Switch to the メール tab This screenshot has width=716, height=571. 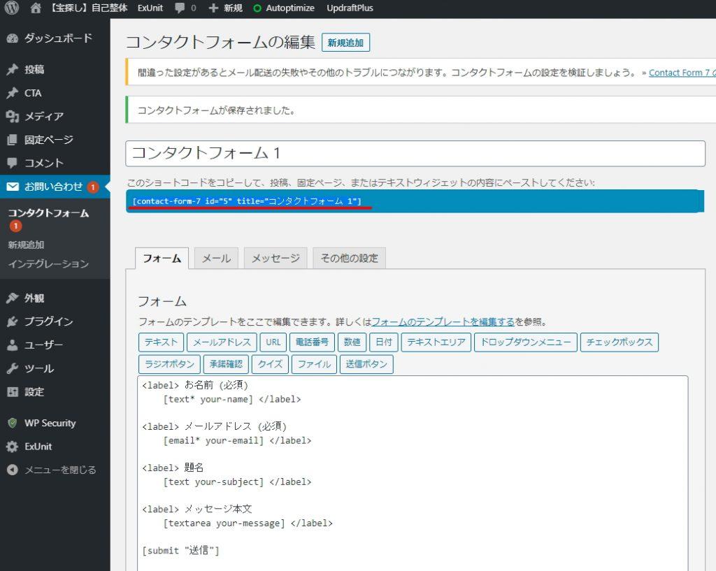click(216, 259)
